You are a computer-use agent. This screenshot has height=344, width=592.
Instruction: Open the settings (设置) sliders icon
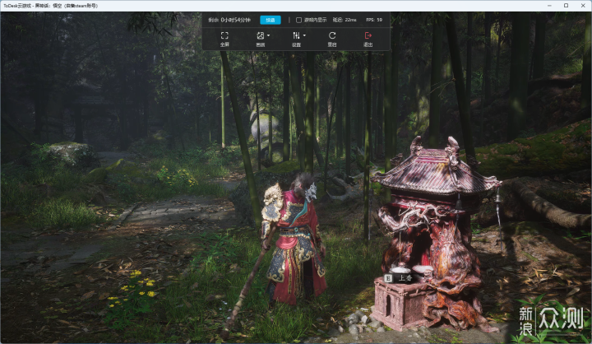click(x=296, y=35)
